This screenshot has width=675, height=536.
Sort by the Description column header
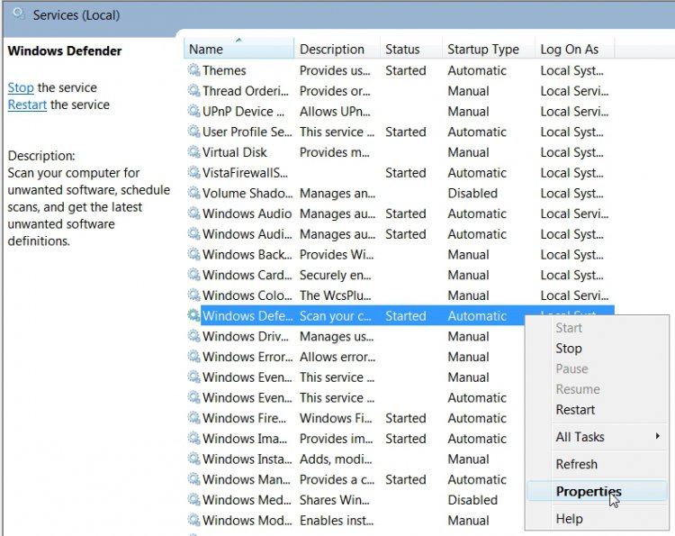click(x=337, y=49)
